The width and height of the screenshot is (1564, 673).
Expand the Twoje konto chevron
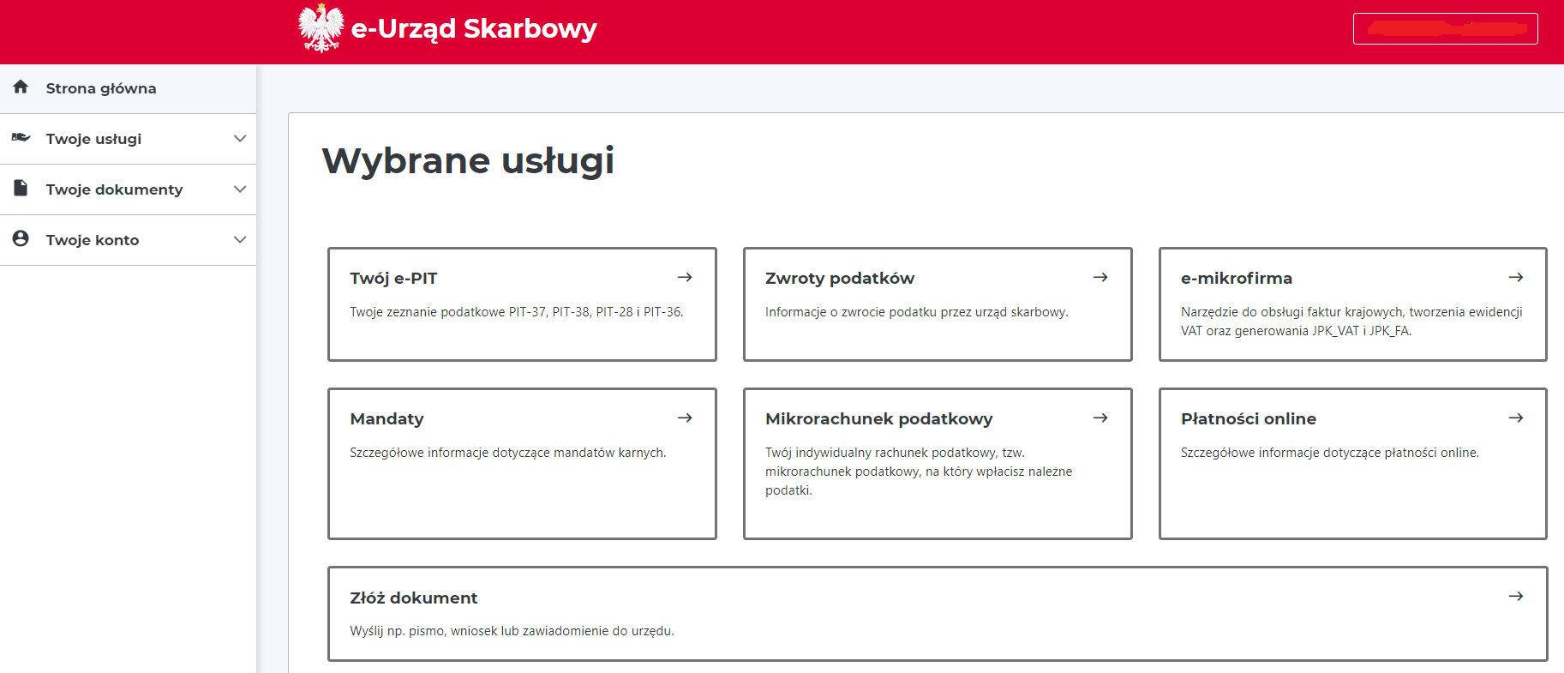click(240, 239)
